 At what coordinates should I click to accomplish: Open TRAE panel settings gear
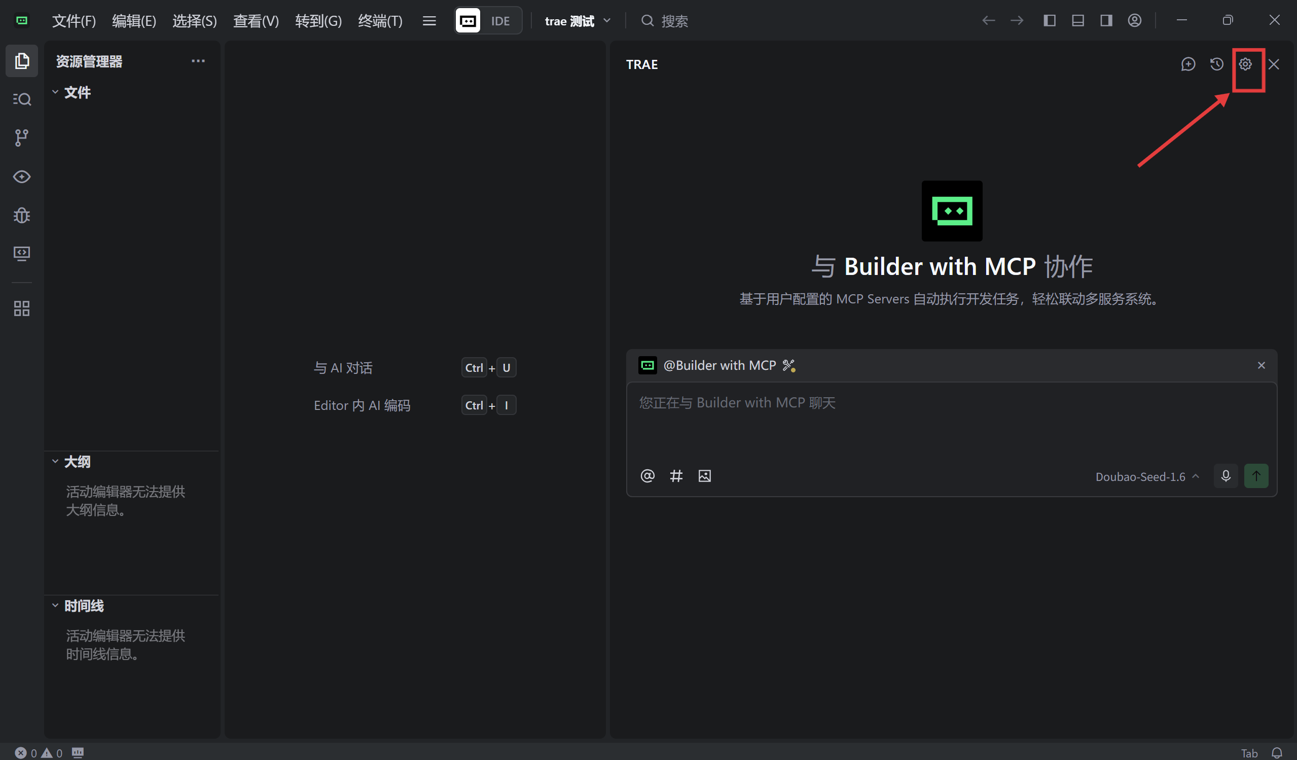1245,64
